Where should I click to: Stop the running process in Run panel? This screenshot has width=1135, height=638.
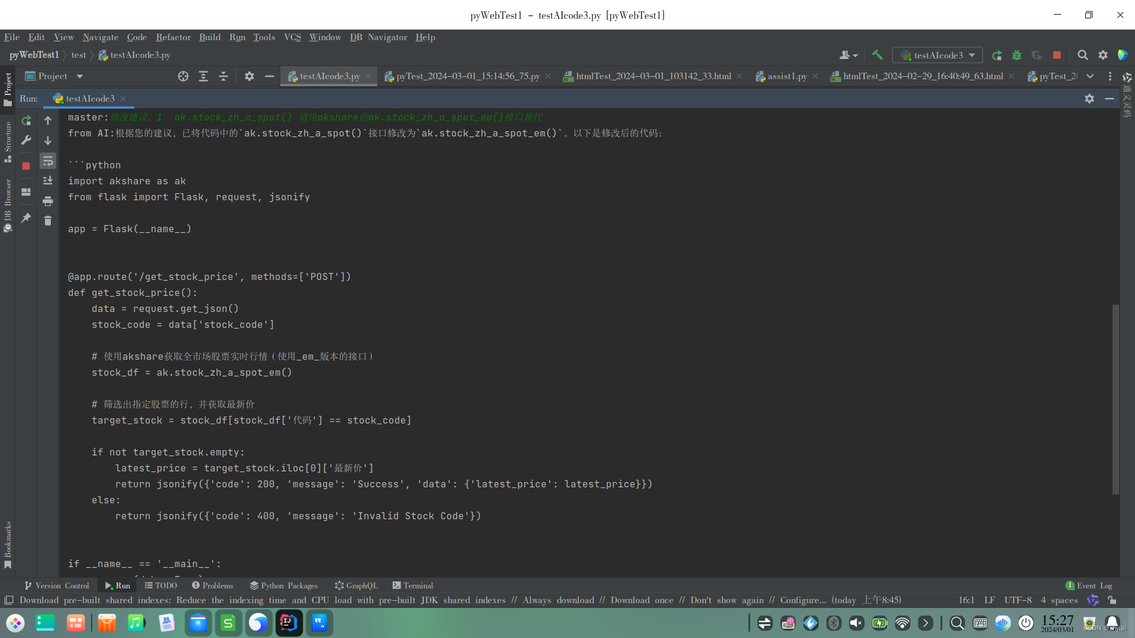coord(26,166)
